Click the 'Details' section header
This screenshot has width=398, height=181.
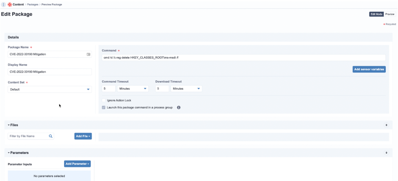(x=13, y=38)
